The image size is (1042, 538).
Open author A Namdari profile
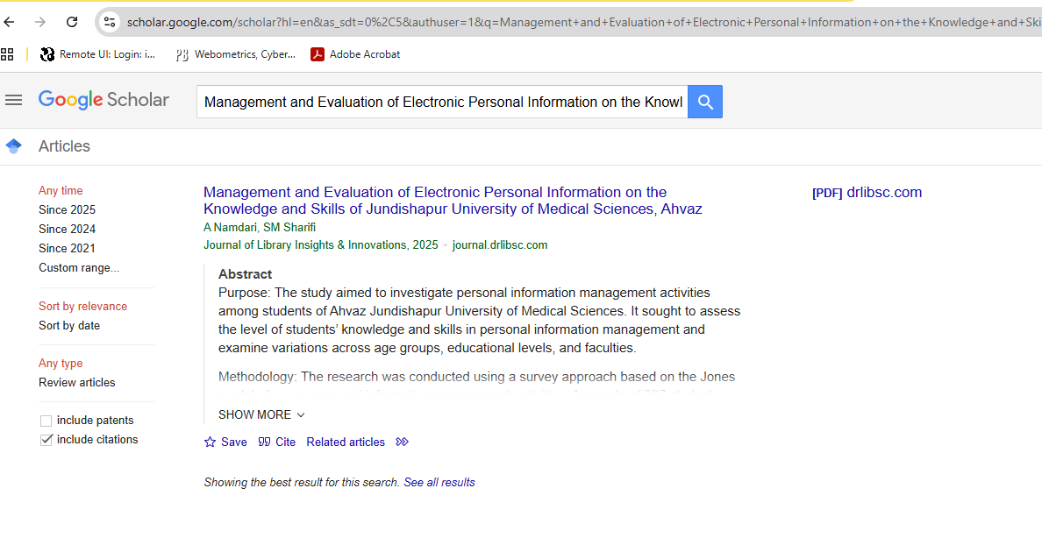pos(230,227)
